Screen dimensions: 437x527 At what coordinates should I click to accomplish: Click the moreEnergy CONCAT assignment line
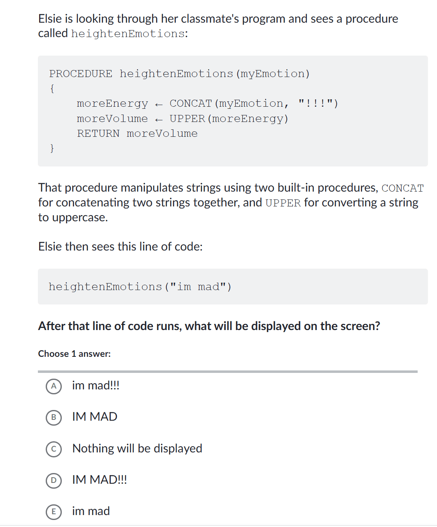207,103
